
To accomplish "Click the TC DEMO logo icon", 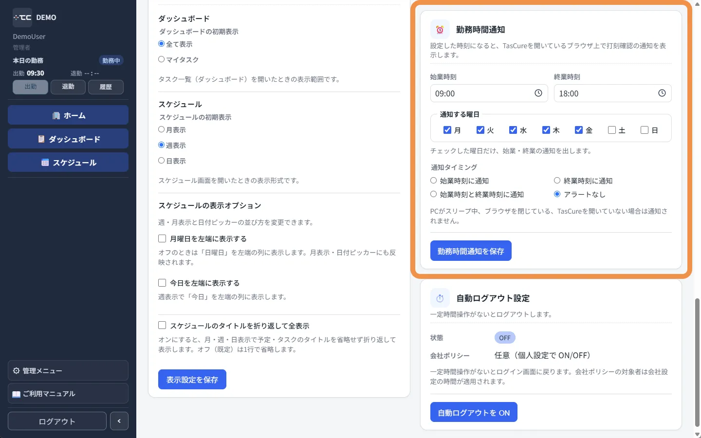I will pos(22,18).
